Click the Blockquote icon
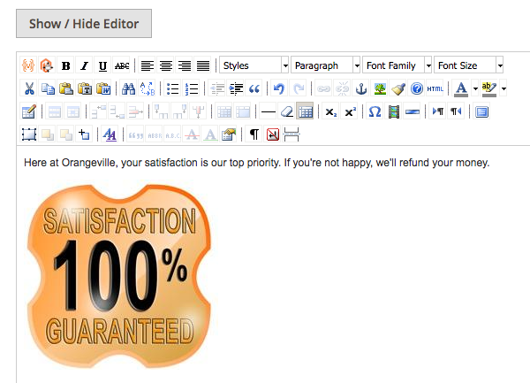This screenshot has width=530, height=383. (254, 88)
